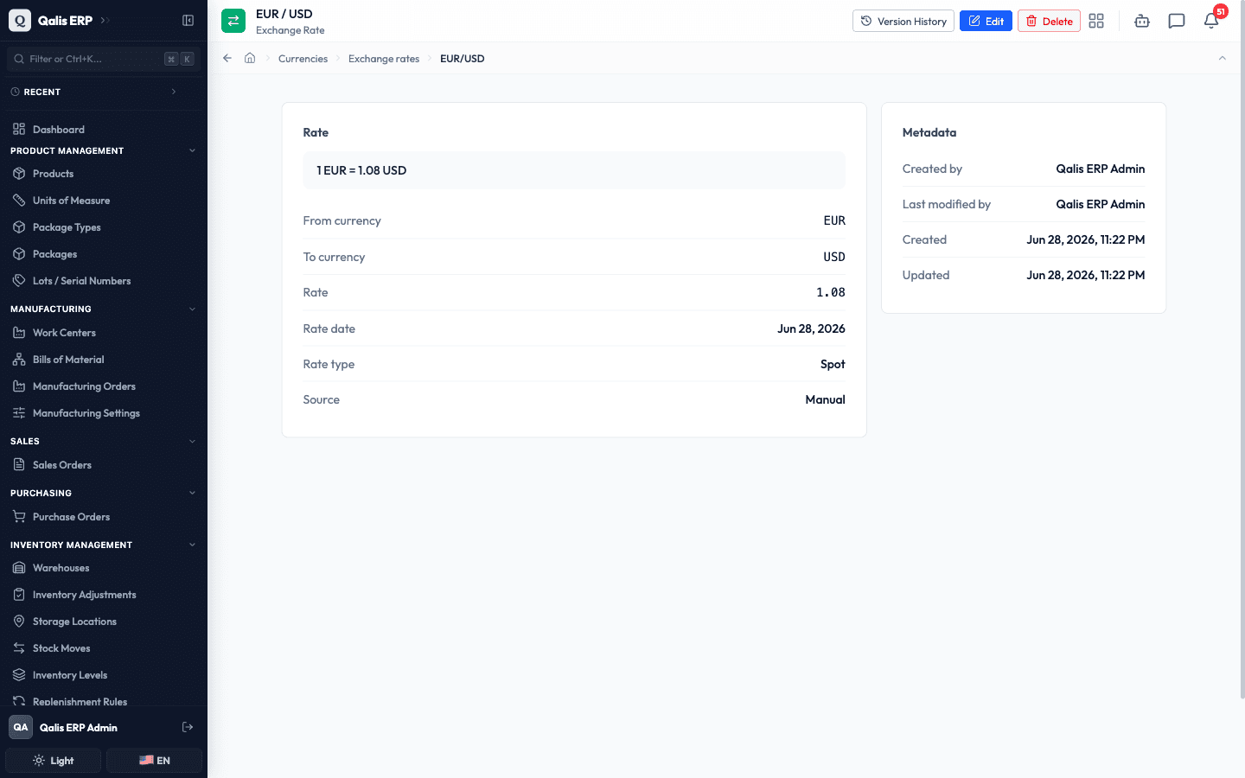Go to home breadcrumb icon
Screen dimensions: 1245x778
point(250,58)
